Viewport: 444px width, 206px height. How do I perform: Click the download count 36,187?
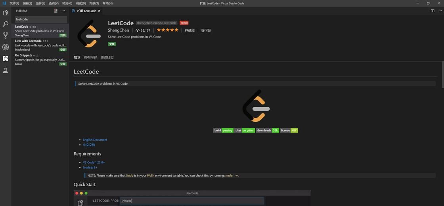point(143,30)
